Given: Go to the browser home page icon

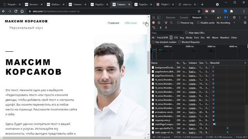Looking at the screenshot, I should (x=22, y=11).
